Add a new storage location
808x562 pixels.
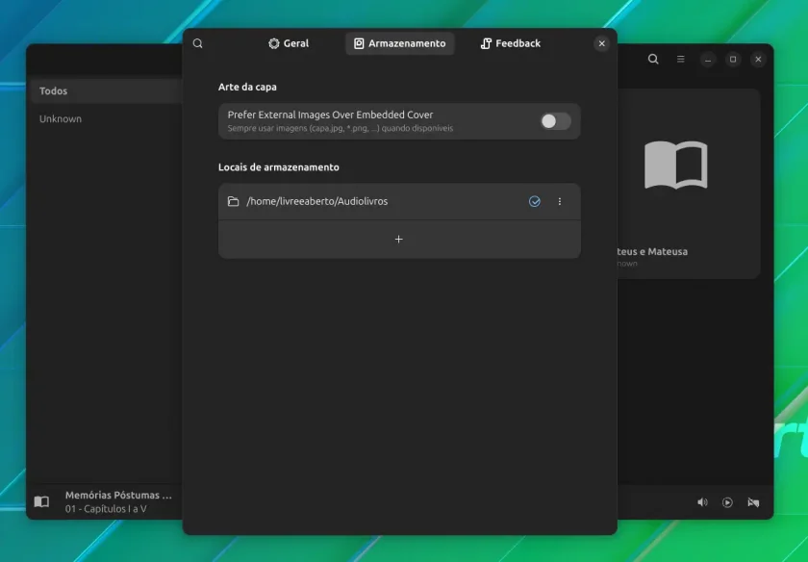[399, 240]
